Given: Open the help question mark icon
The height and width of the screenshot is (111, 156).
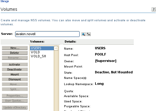Looking at the screenshot, I should click(154, 9).
